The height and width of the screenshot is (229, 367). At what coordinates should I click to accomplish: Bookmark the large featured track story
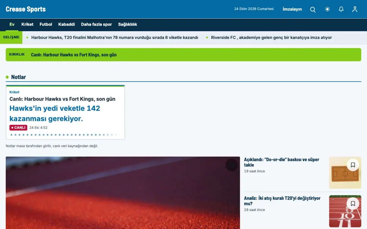[x=232, y=165]
